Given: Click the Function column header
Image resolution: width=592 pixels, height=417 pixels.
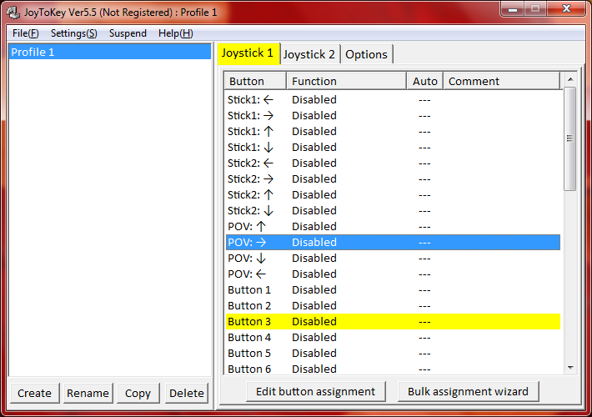Looking at the screenshot, I should [346, 81].
